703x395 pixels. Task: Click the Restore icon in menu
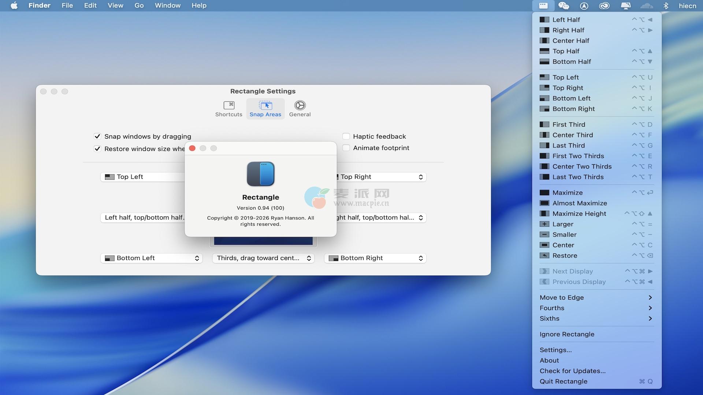(x=544, y=256)
